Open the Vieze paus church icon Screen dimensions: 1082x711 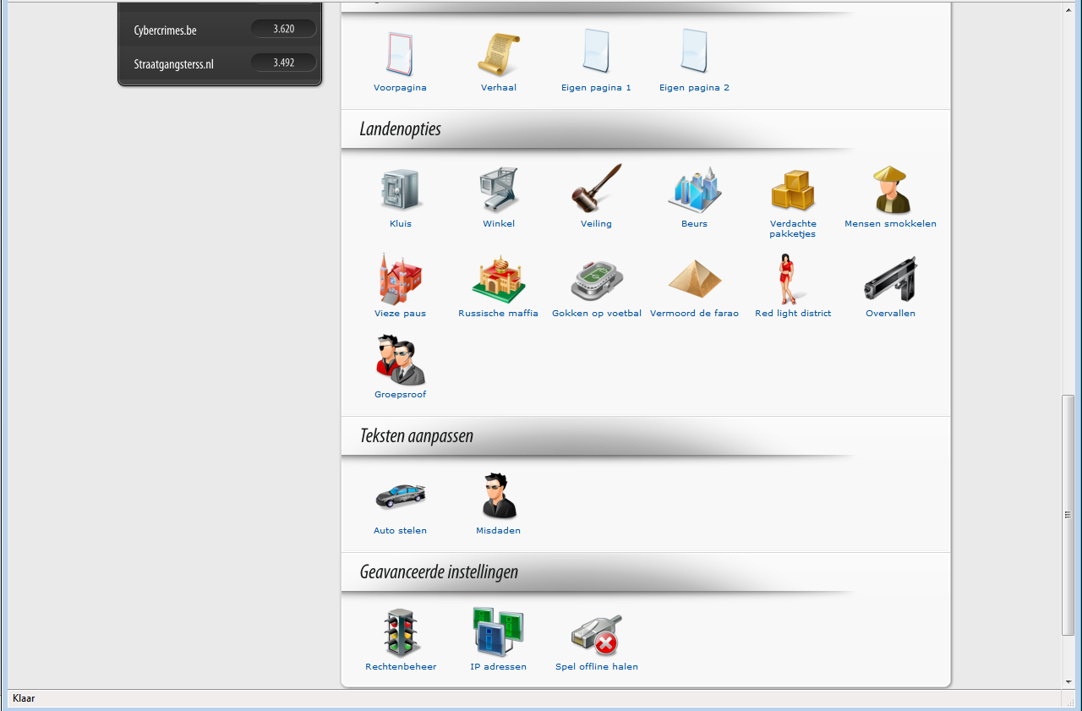[x=400, y=279]
